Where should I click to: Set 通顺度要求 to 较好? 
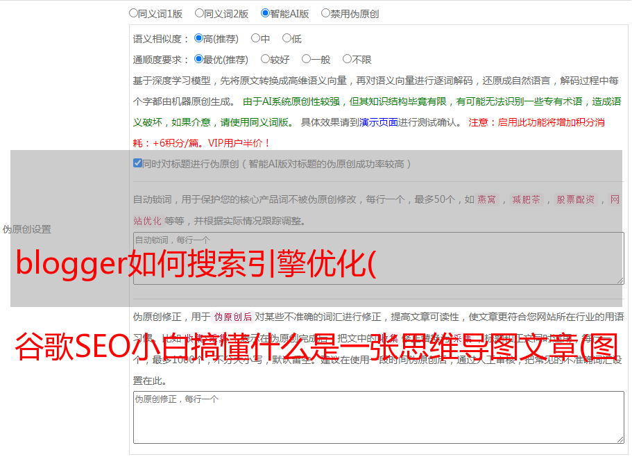[x=265, y=59]
